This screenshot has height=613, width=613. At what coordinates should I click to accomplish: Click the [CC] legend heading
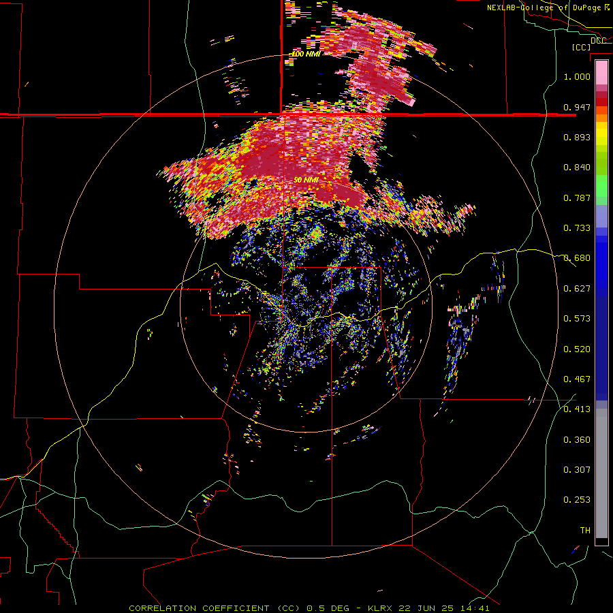pos(581,47)
